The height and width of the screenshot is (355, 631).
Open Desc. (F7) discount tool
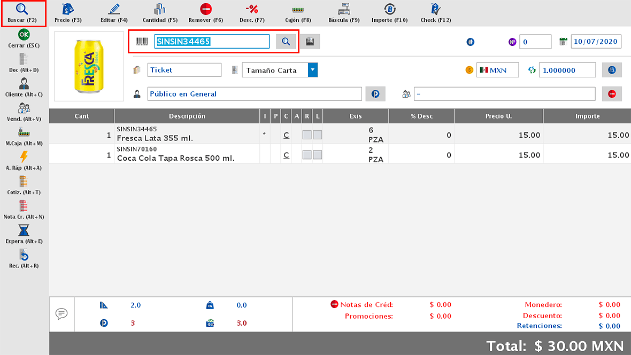(x=252, y=13)
